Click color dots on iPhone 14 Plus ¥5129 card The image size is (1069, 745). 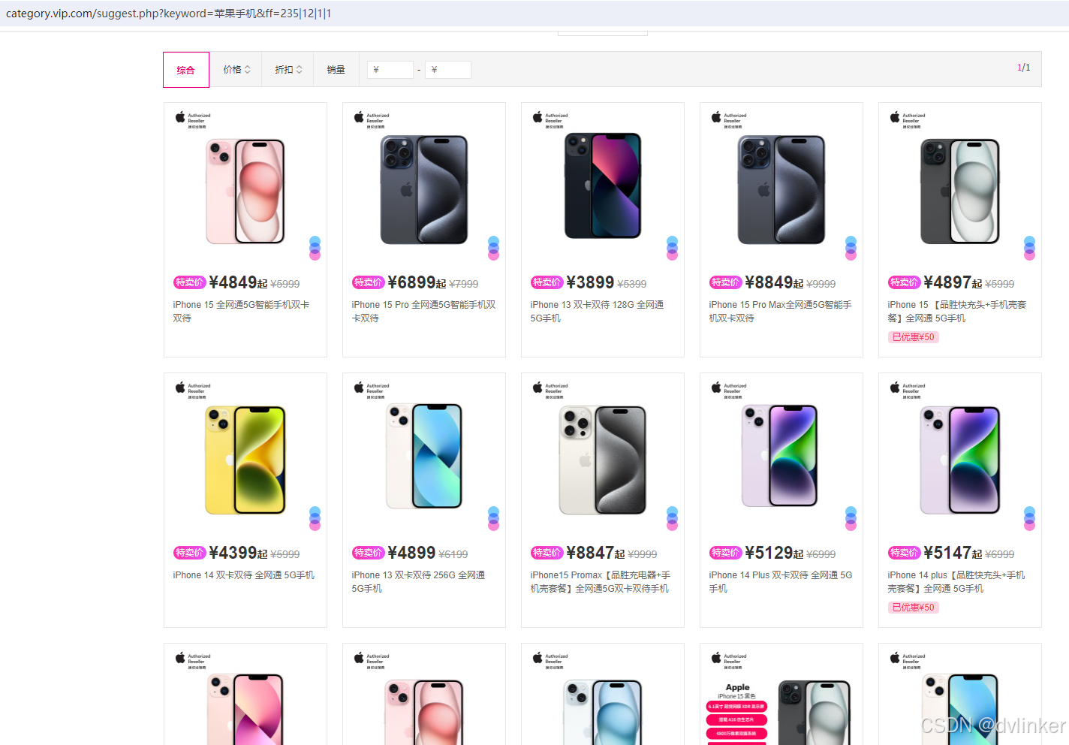[851, 518]
